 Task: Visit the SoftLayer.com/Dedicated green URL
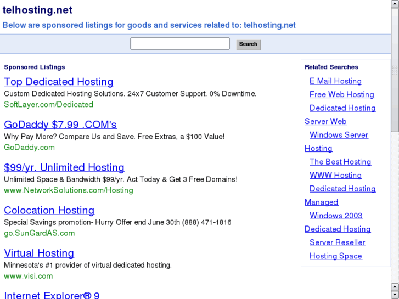(x=49, y=104)
